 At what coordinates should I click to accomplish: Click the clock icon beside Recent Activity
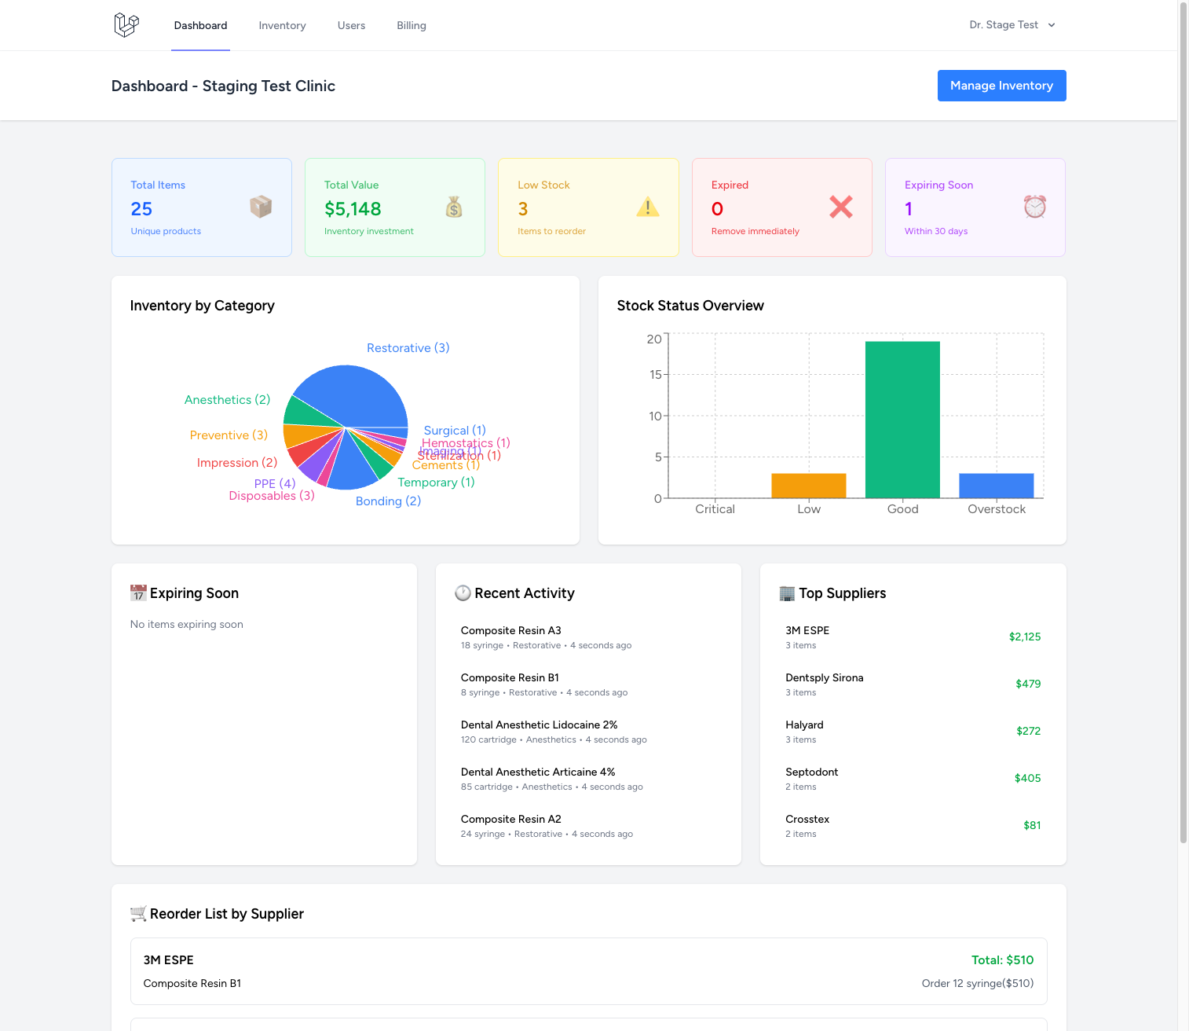point(463,593)
